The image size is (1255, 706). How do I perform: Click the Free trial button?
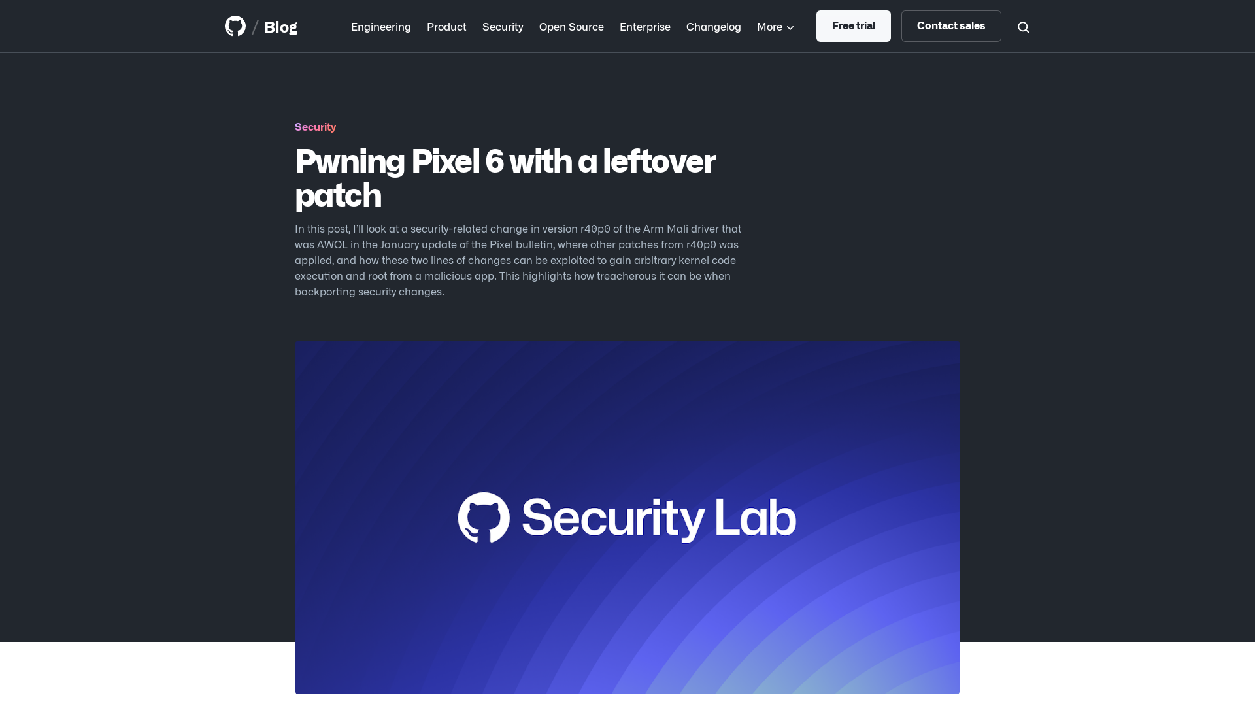[853, 26]
